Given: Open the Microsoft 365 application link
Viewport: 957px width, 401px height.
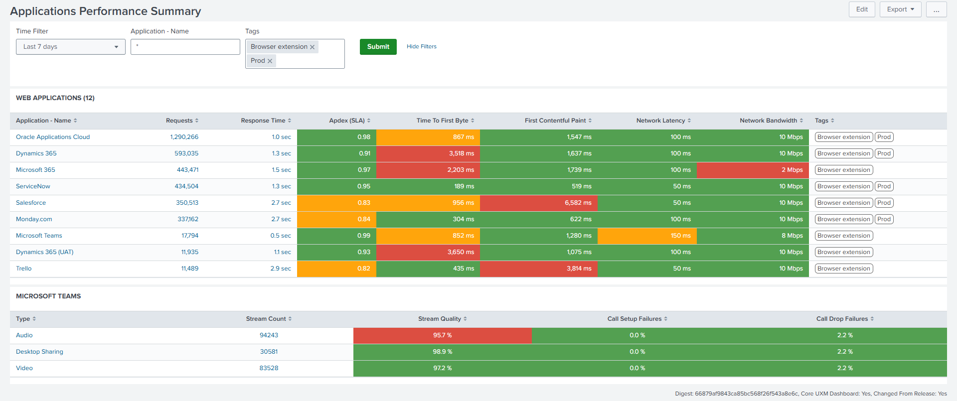Looking at the screenshot, I should tap(35, 170).
